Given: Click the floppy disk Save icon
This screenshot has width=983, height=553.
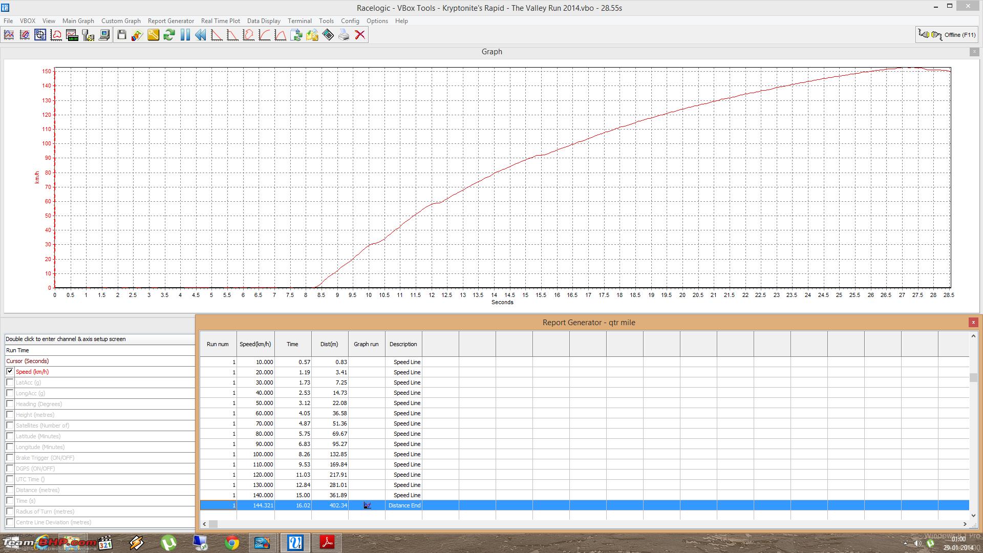Looking at the screenshot, I should point(121,35).
